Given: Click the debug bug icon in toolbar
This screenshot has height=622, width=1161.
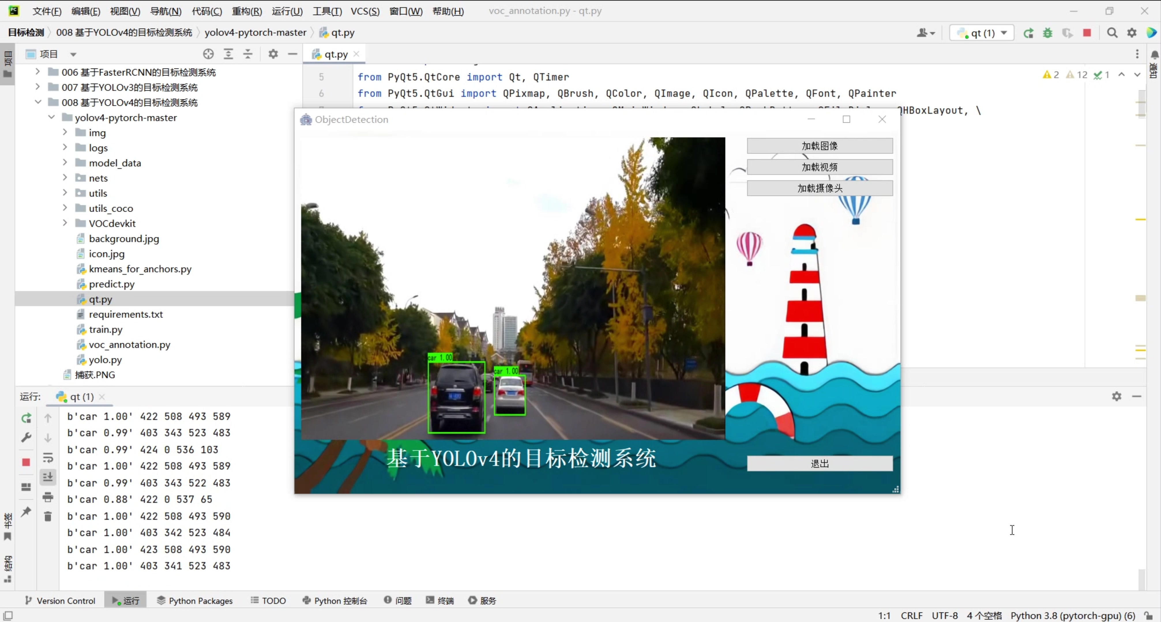Looking at the screenshot, I should 1047,33.
